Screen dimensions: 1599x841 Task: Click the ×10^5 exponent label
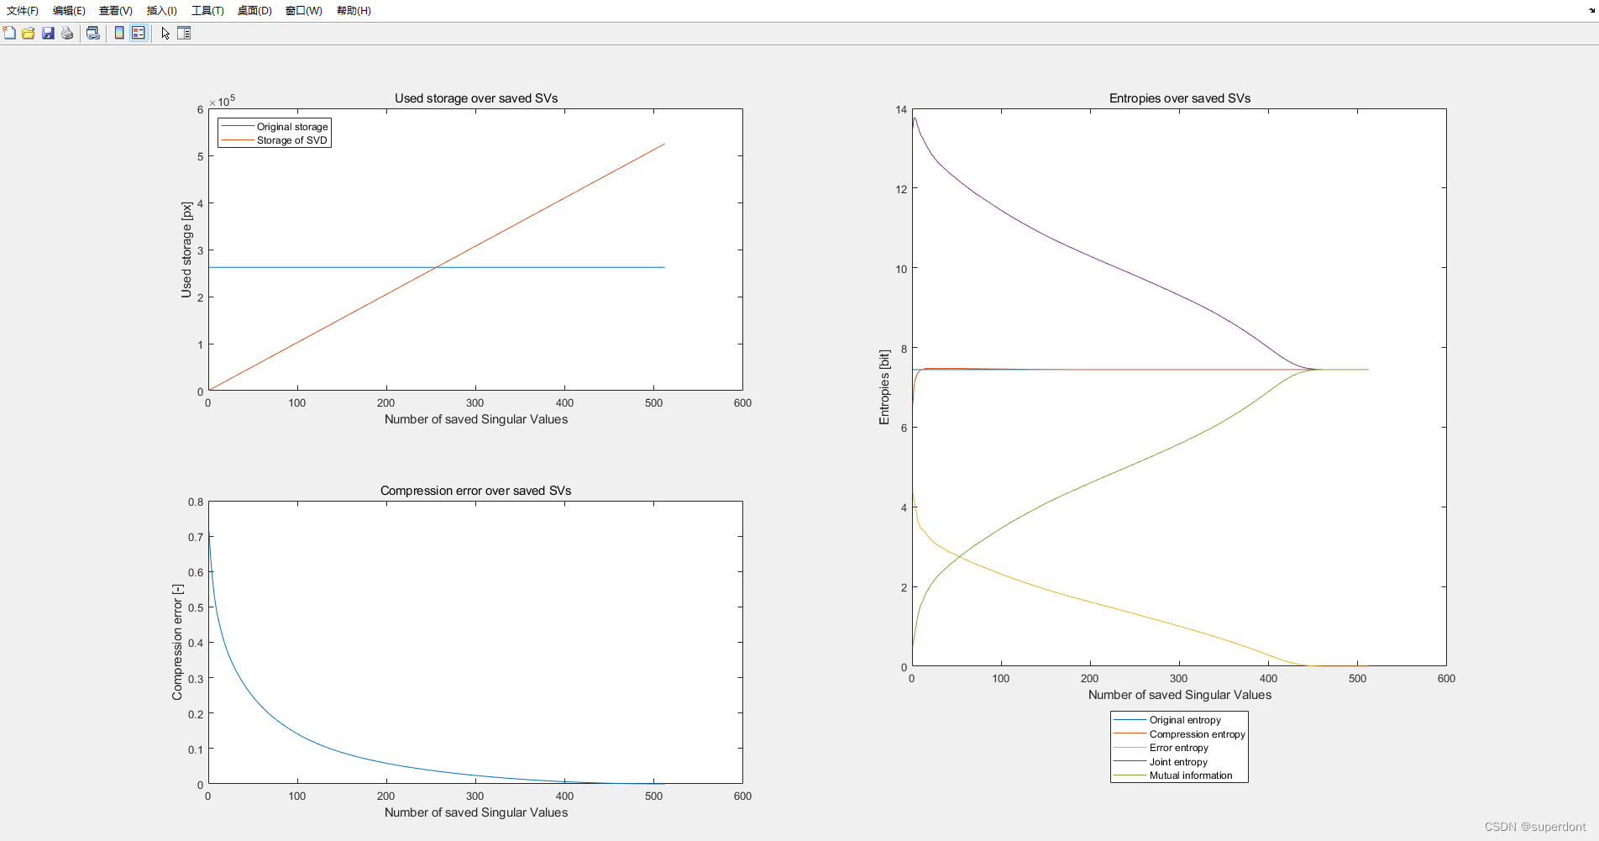pyautogui.click(x=223, y=101)
